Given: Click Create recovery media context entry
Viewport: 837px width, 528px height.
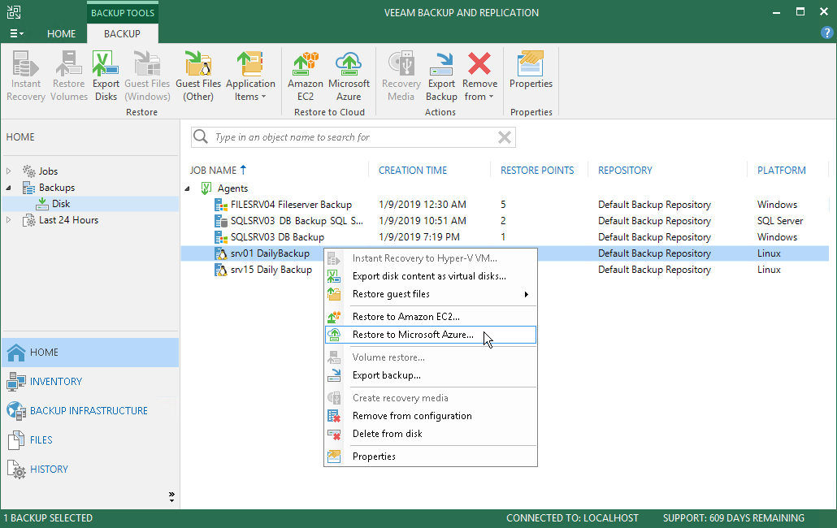Looking at the screenshot, I should click(x=430, y=398).
